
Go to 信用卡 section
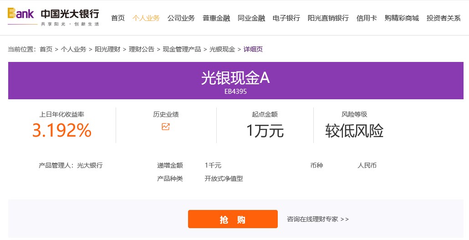click(x=367, y=18)
